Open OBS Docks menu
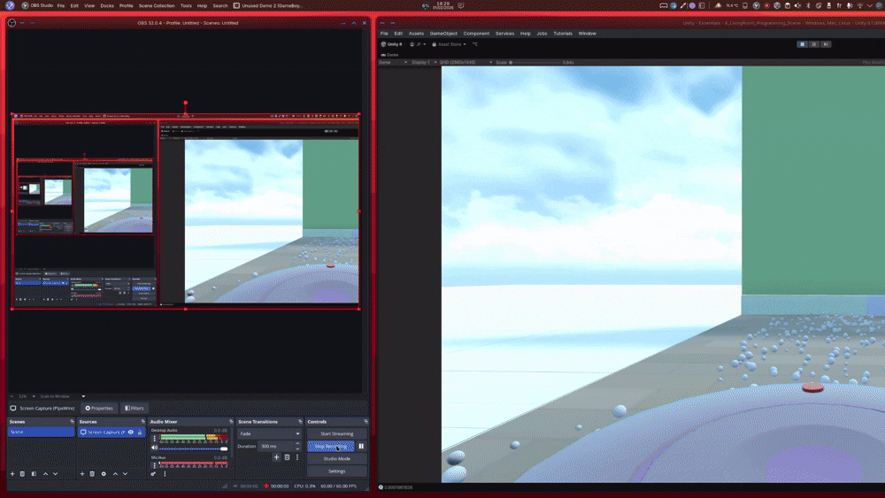This screenshot has width=885, height=498. click(x=107, y=5)
